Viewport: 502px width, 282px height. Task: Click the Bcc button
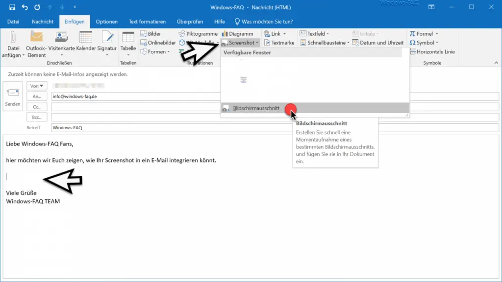[x=37, y=117]
